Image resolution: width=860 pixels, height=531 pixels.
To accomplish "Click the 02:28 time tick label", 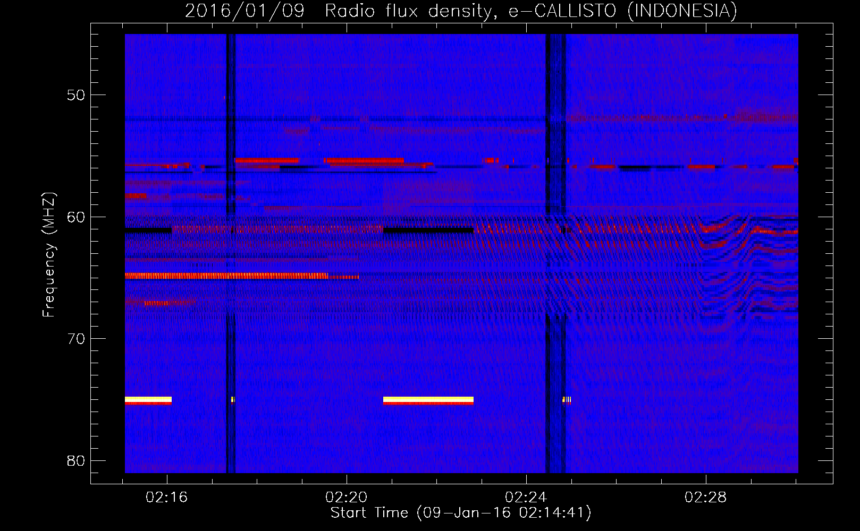I will pyautogui.click(x=706, y=498).
